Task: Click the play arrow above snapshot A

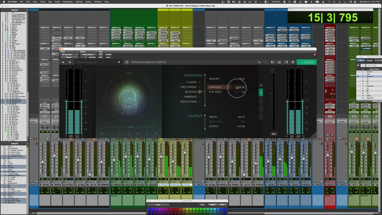Action: tap(261, 85)
